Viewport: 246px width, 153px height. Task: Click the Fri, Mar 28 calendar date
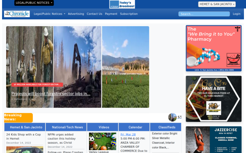click(x=128, y=134)
